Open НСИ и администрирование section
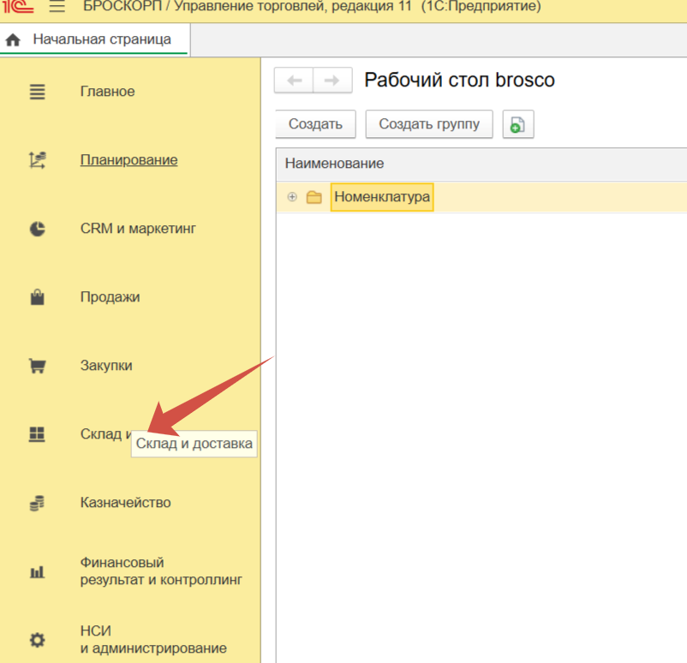Viewport: 687px width, 663px height. pyautogui.click(x=153, y=639)
